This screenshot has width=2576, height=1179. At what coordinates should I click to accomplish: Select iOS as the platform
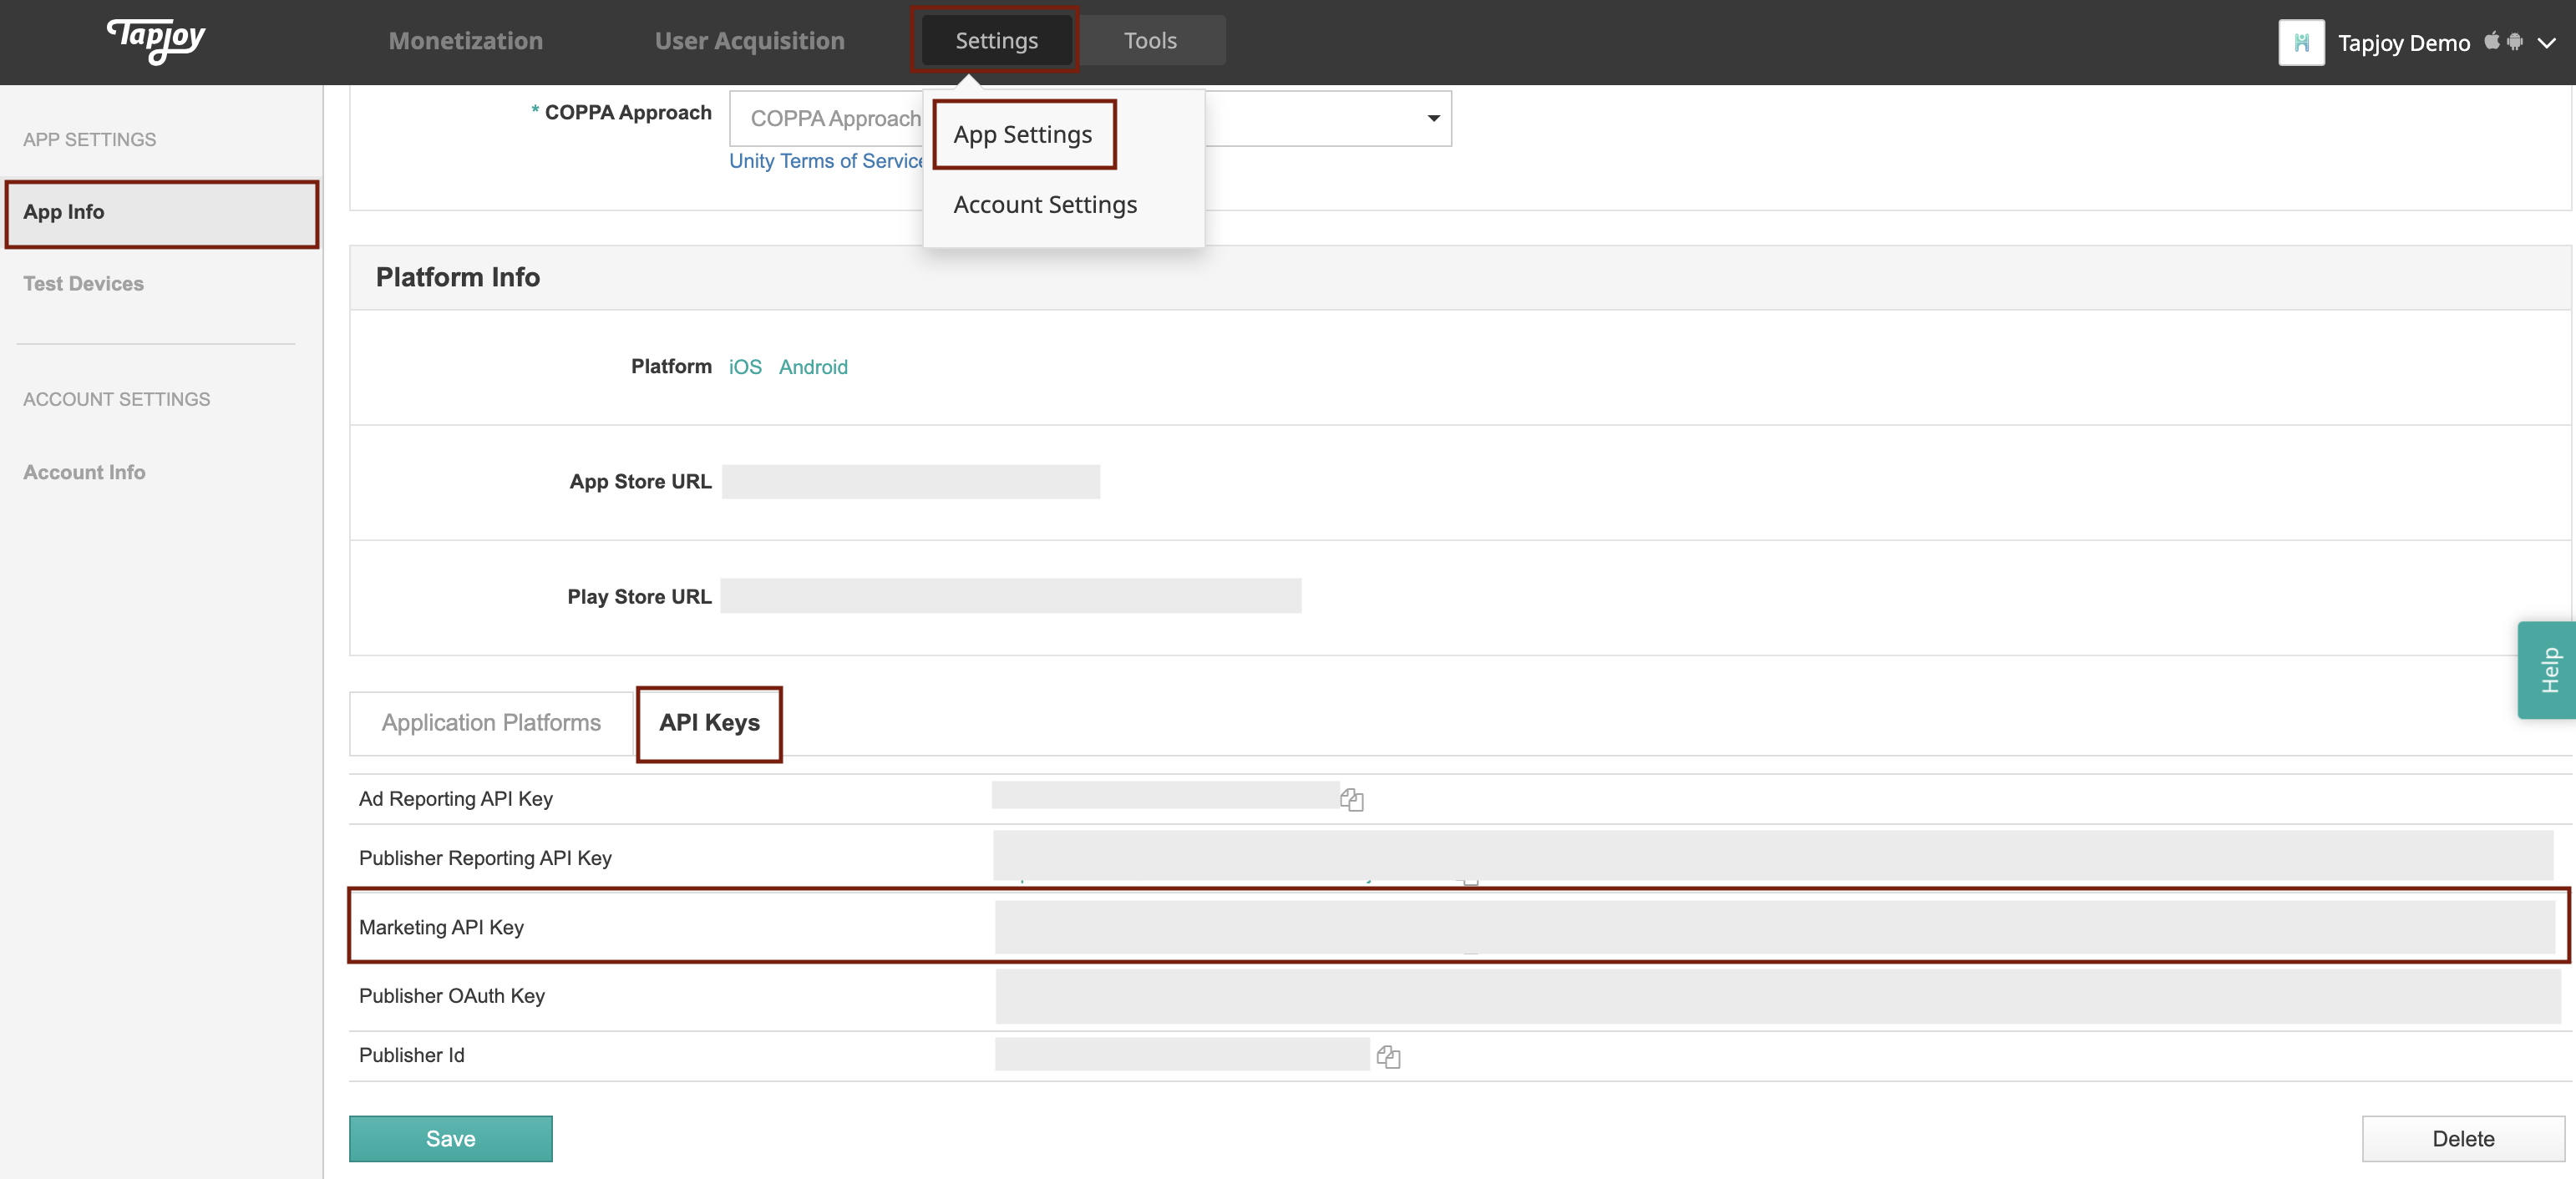point(744,367)
